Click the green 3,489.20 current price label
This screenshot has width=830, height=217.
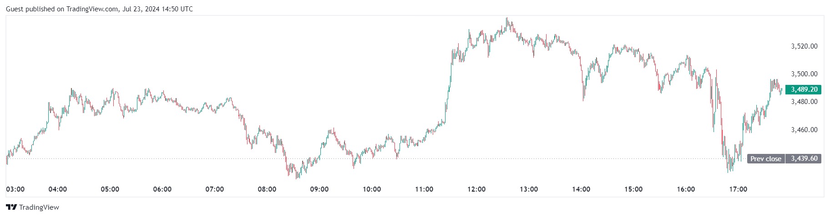[804, 89]
